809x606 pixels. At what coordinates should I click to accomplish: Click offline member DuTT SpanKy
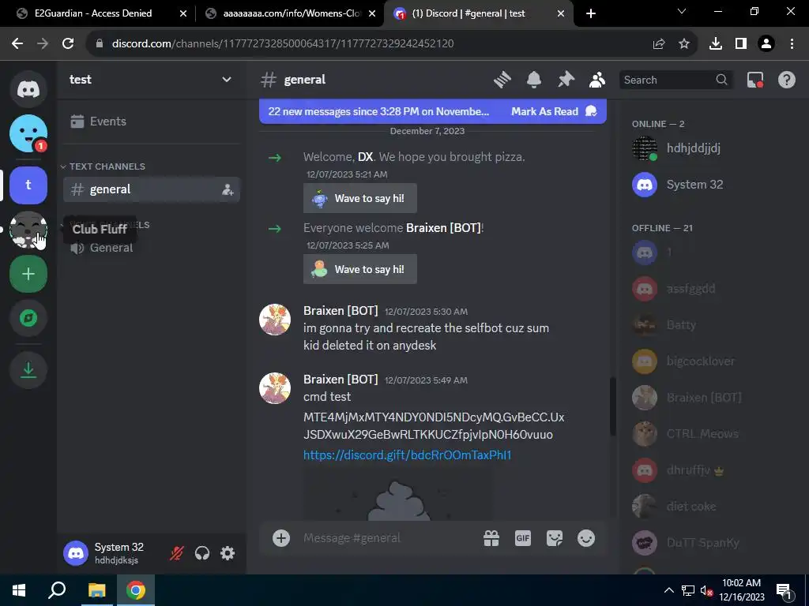713,543
